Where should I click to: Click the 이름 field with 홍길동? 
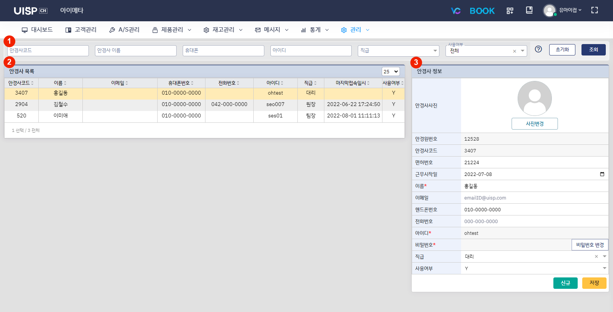coord(534,186)
